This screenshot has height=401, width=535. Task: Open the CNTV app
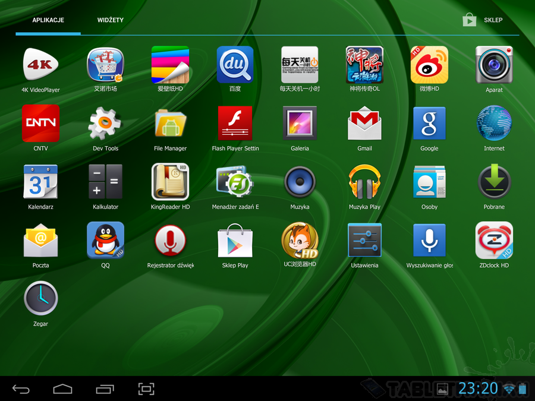(40, 123)
